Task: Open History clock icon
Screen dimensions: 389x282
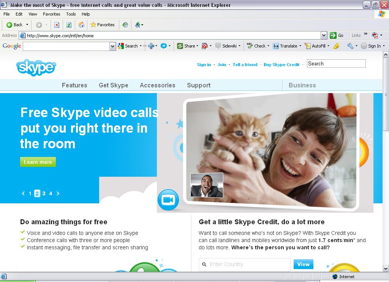Action: (125, 25)
